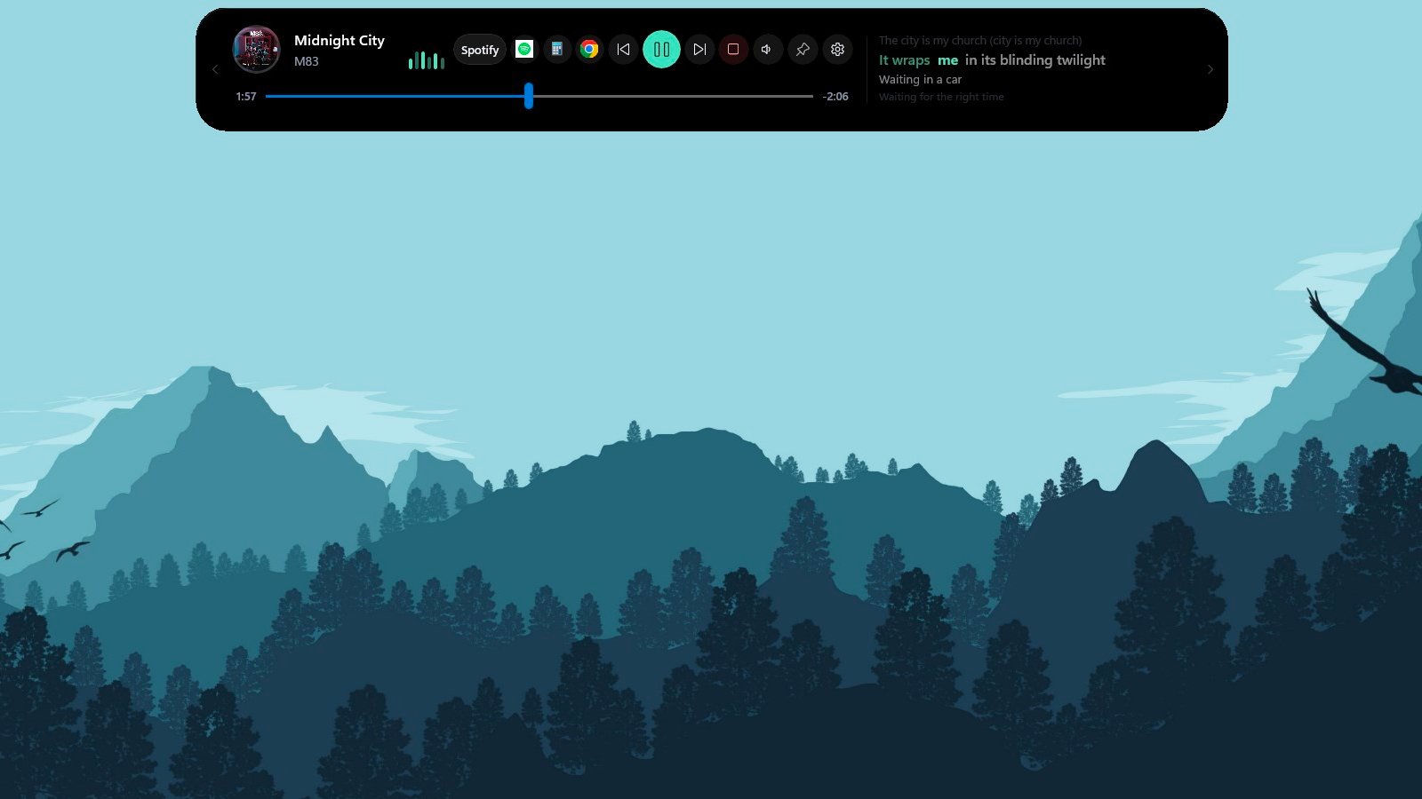The width and height of the screenshot is (1422, 799).
Task: Click the seek slider thumb
Action: pos(529,96)
